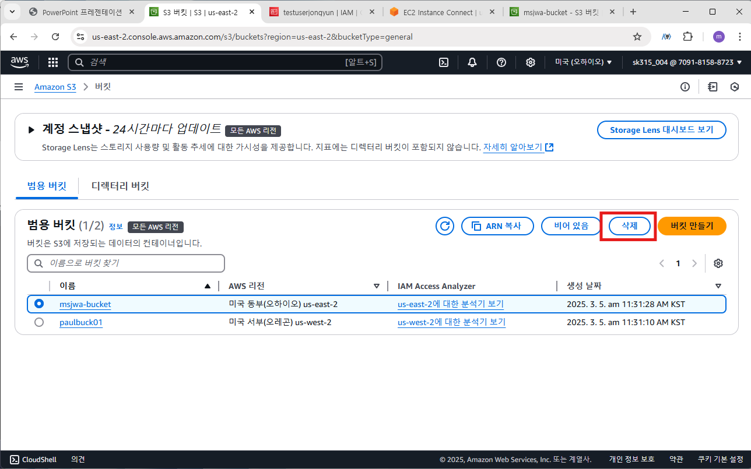Open the msjwa-bucket link
751x469 pixels.
pos(85,304)
